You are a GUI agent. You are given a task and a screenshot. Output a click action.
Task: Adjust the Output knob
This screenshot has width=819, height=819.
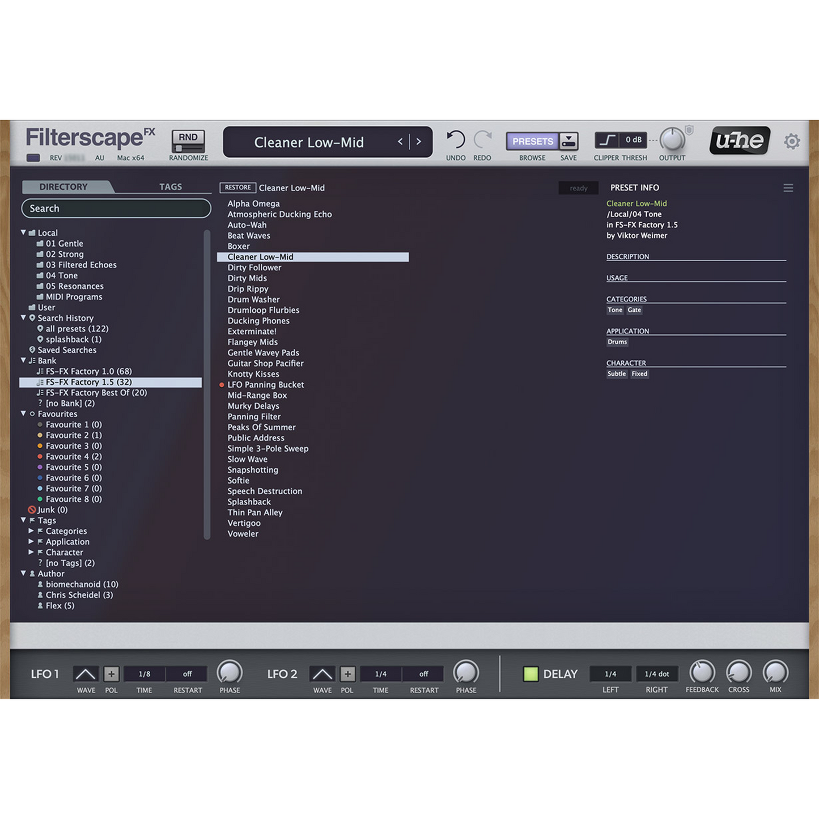tap(672, 139)
